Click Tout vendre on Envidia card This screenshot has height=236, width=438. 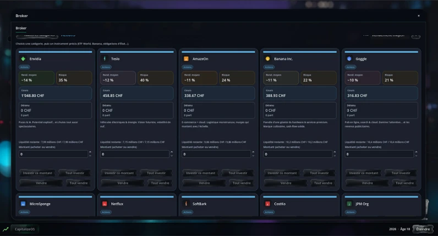(79, 183)
